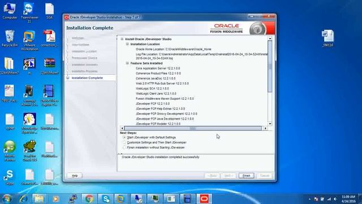
Task: Click the horizontal scrollbar thumb
Action: (x=193, y=128)
